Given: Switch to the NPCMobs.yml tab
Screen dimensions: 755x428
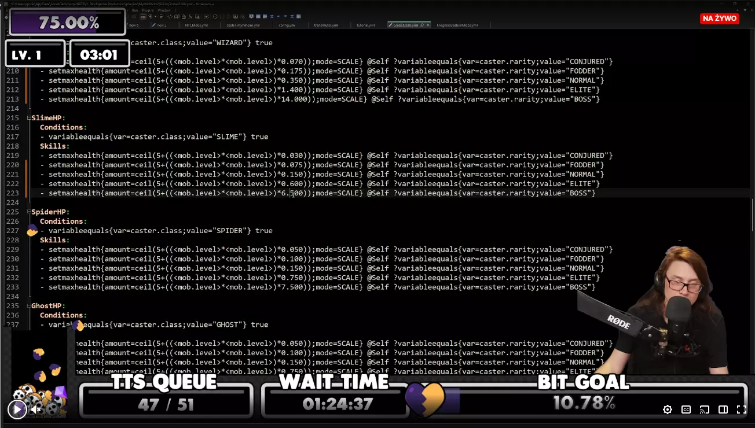Looking at the screenshot, I should [x=197, y=25].
